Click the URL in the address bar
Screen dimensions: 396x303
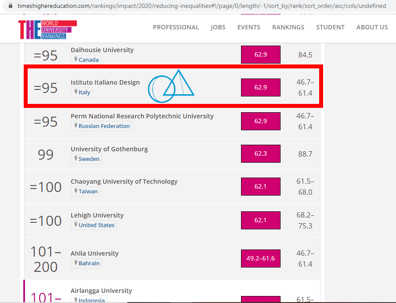202,6
